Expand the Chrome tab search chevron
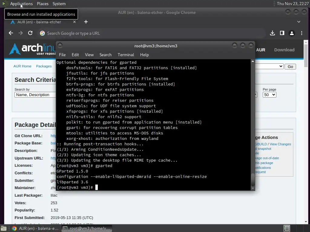The image size is (310, 232). 299,22
